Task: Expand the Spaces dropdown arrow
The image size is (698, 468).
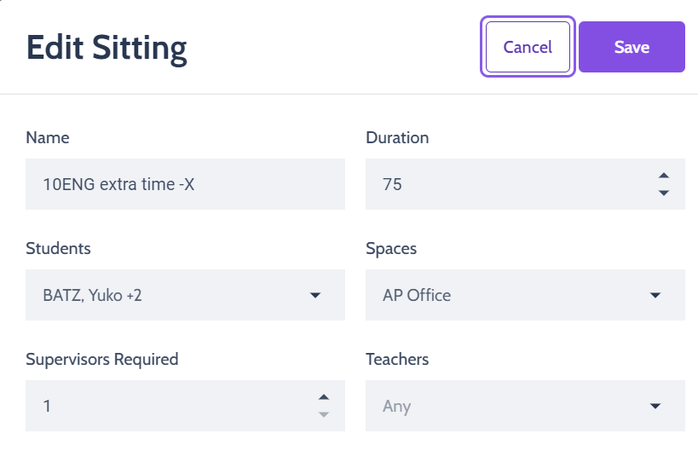Action: click(x=655, y=295)
